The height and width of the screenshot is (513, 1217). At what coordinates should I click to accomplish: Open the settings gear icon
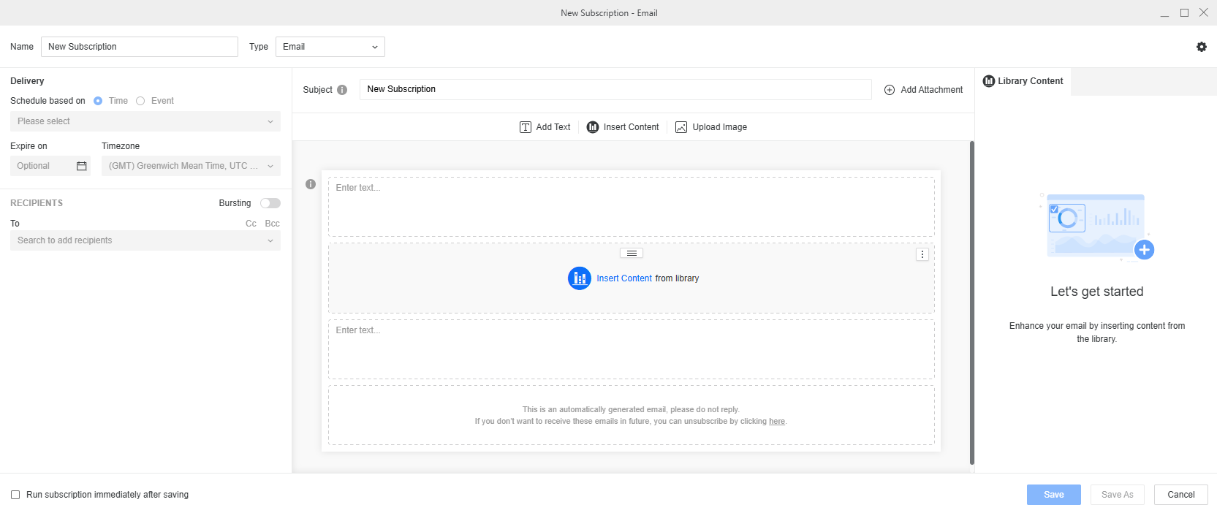(1202, 47)
